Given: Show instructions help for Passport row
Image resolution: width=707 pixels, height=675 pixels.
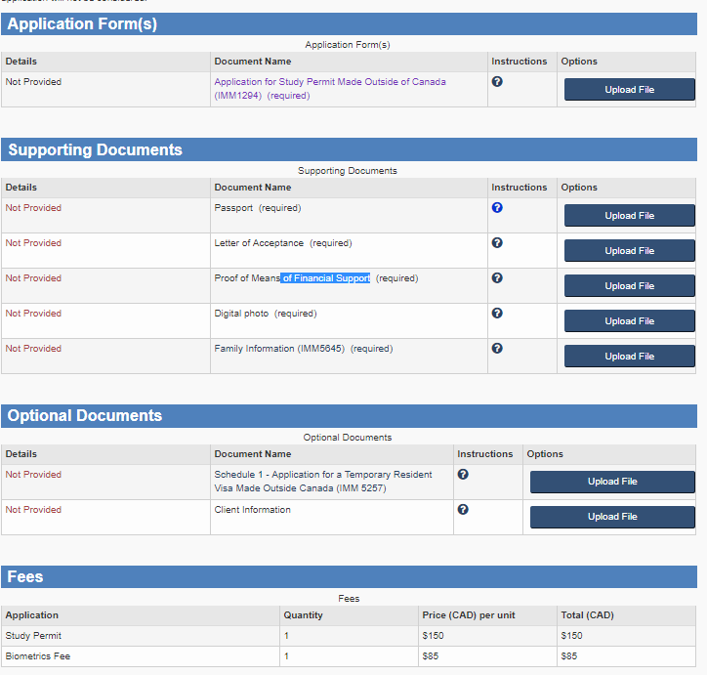Looking at the screenshot, I should click(497, 207).
